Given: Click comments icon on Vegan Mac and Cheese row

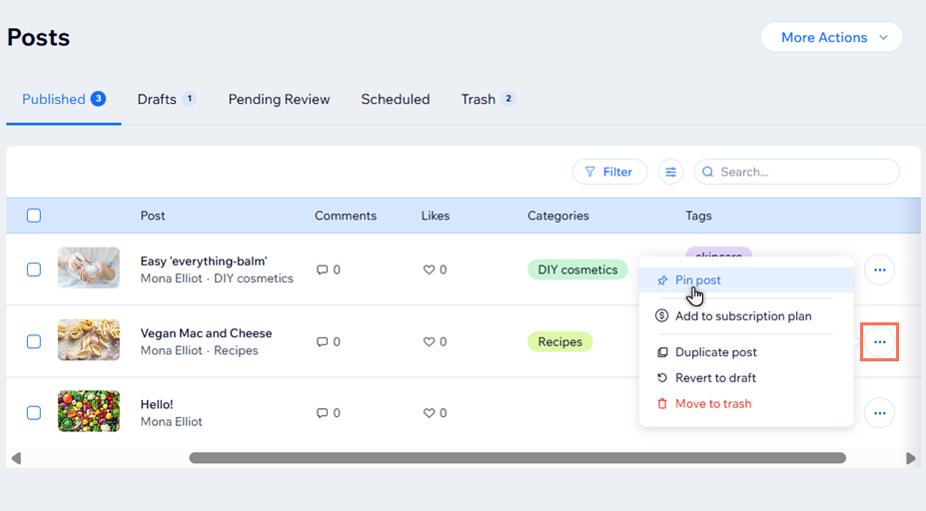Looking at the screenshot, I should (x=322, y=341).
